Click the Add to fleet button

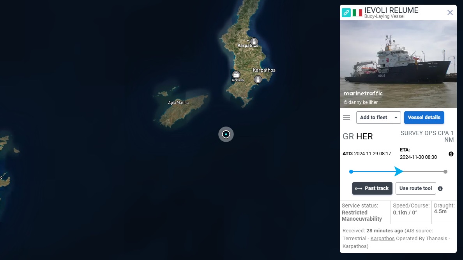(373, 118)
